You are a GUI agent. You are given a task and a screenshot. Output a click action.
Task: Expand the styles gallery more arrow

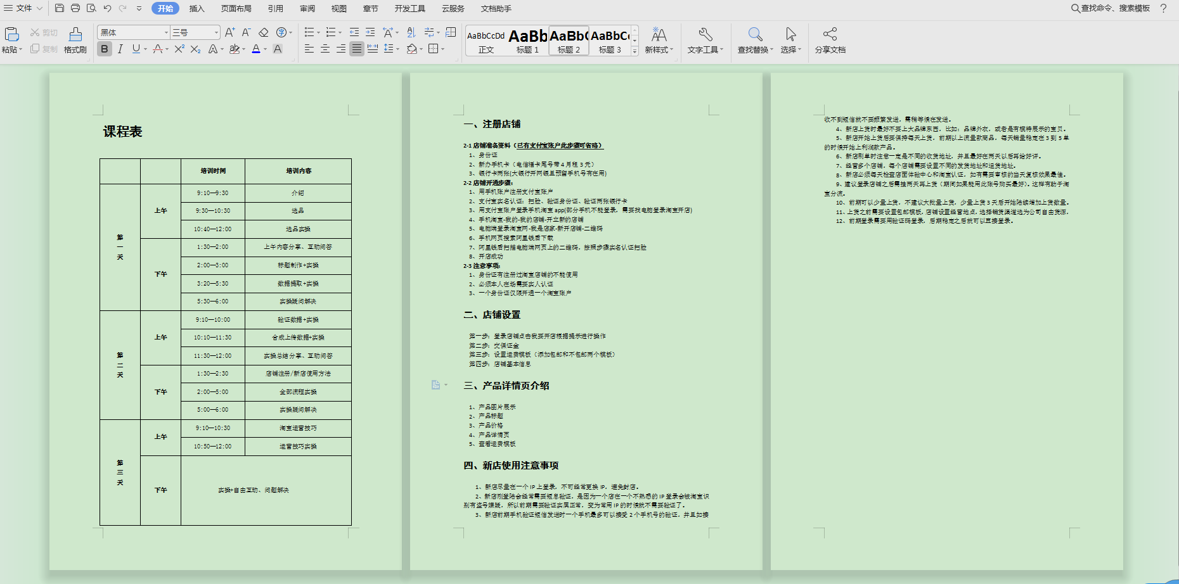click(x=635, y=52)
